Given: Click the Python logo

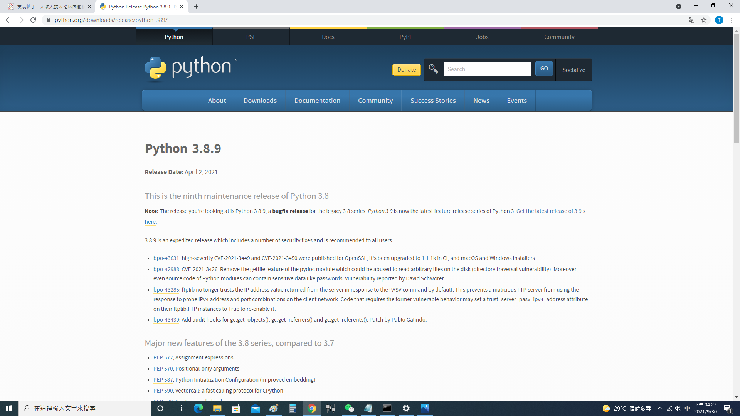Looking at the screenshot, I should pyautogui.click(x=191, y=69).
